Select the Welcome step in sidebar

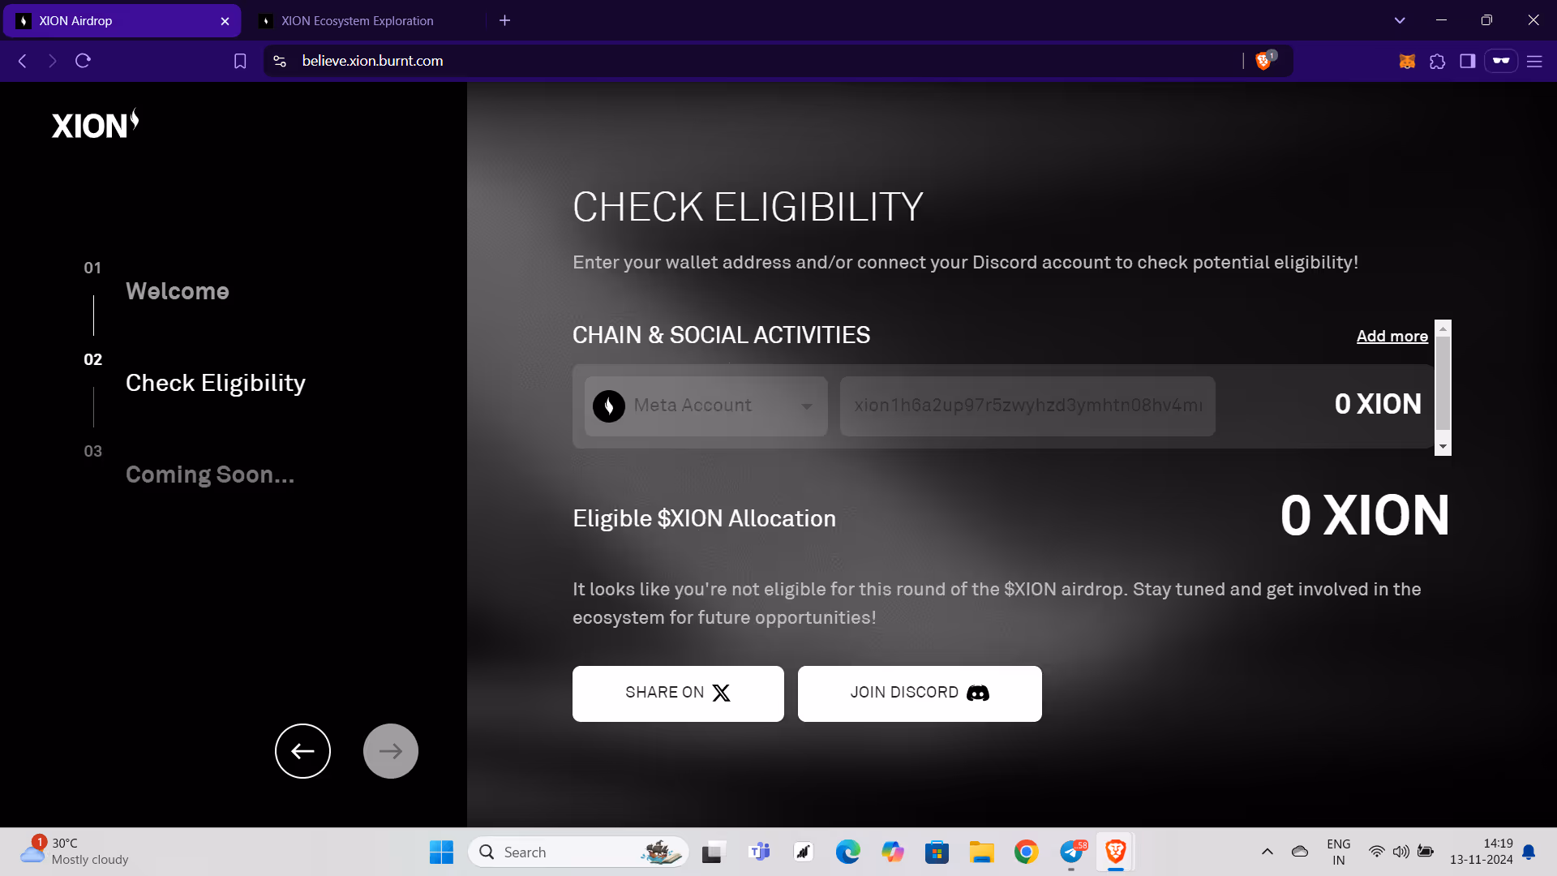click(177, 291)
